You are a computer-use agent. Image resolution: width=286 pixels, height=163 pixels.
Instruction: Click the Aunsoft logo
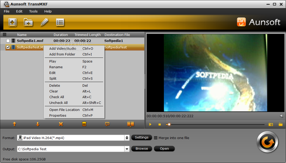[258, 22]
